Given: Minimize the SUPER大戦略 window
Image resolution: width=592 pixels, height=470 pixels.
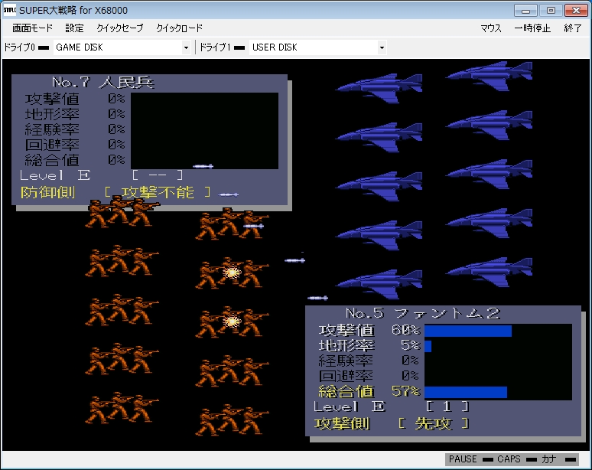Looking at the screenshot, I should (525, 11).
